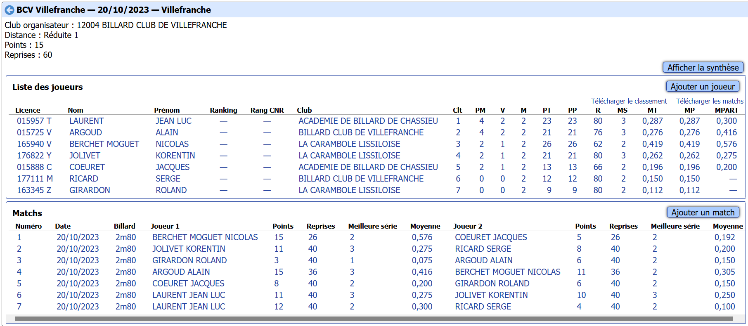Click BERCHET MOGUET NICOLAS as Joueur 1 in match 1
The width and height of the screenshot is (748, 326).
coord(205,237)
